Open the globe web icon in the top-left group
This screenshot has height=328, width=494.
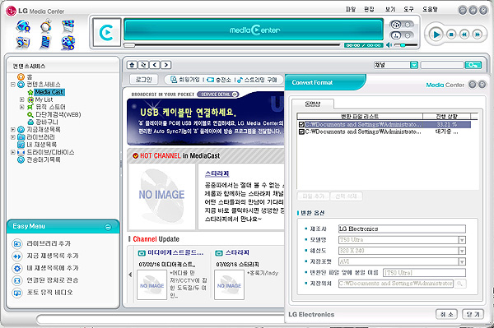[23, 26]
